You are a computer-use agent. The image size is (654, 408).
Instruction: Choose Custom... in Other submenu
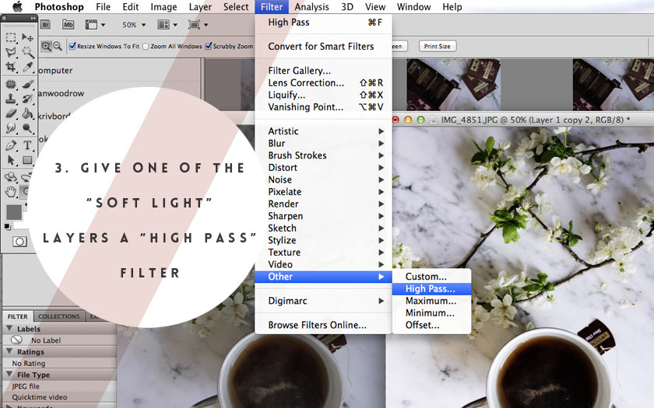click(431, 277)
